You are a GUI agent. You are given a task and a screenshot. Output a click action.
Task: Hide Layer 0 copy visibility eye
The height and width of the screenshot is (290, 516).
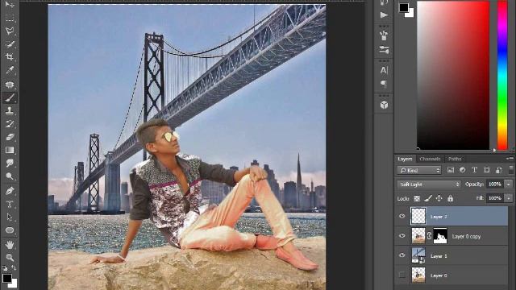point(402,236)
